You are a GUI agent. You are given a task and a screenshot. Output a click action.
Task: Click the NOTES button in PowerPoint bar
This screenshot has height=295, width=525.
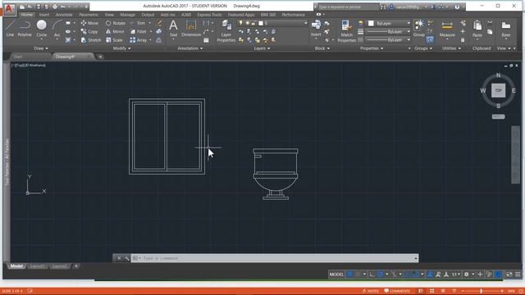[371, 292]
